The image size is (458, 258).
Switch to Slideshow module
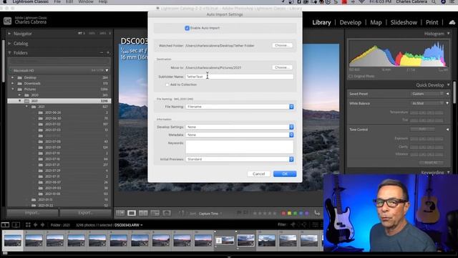coord(404,22)
